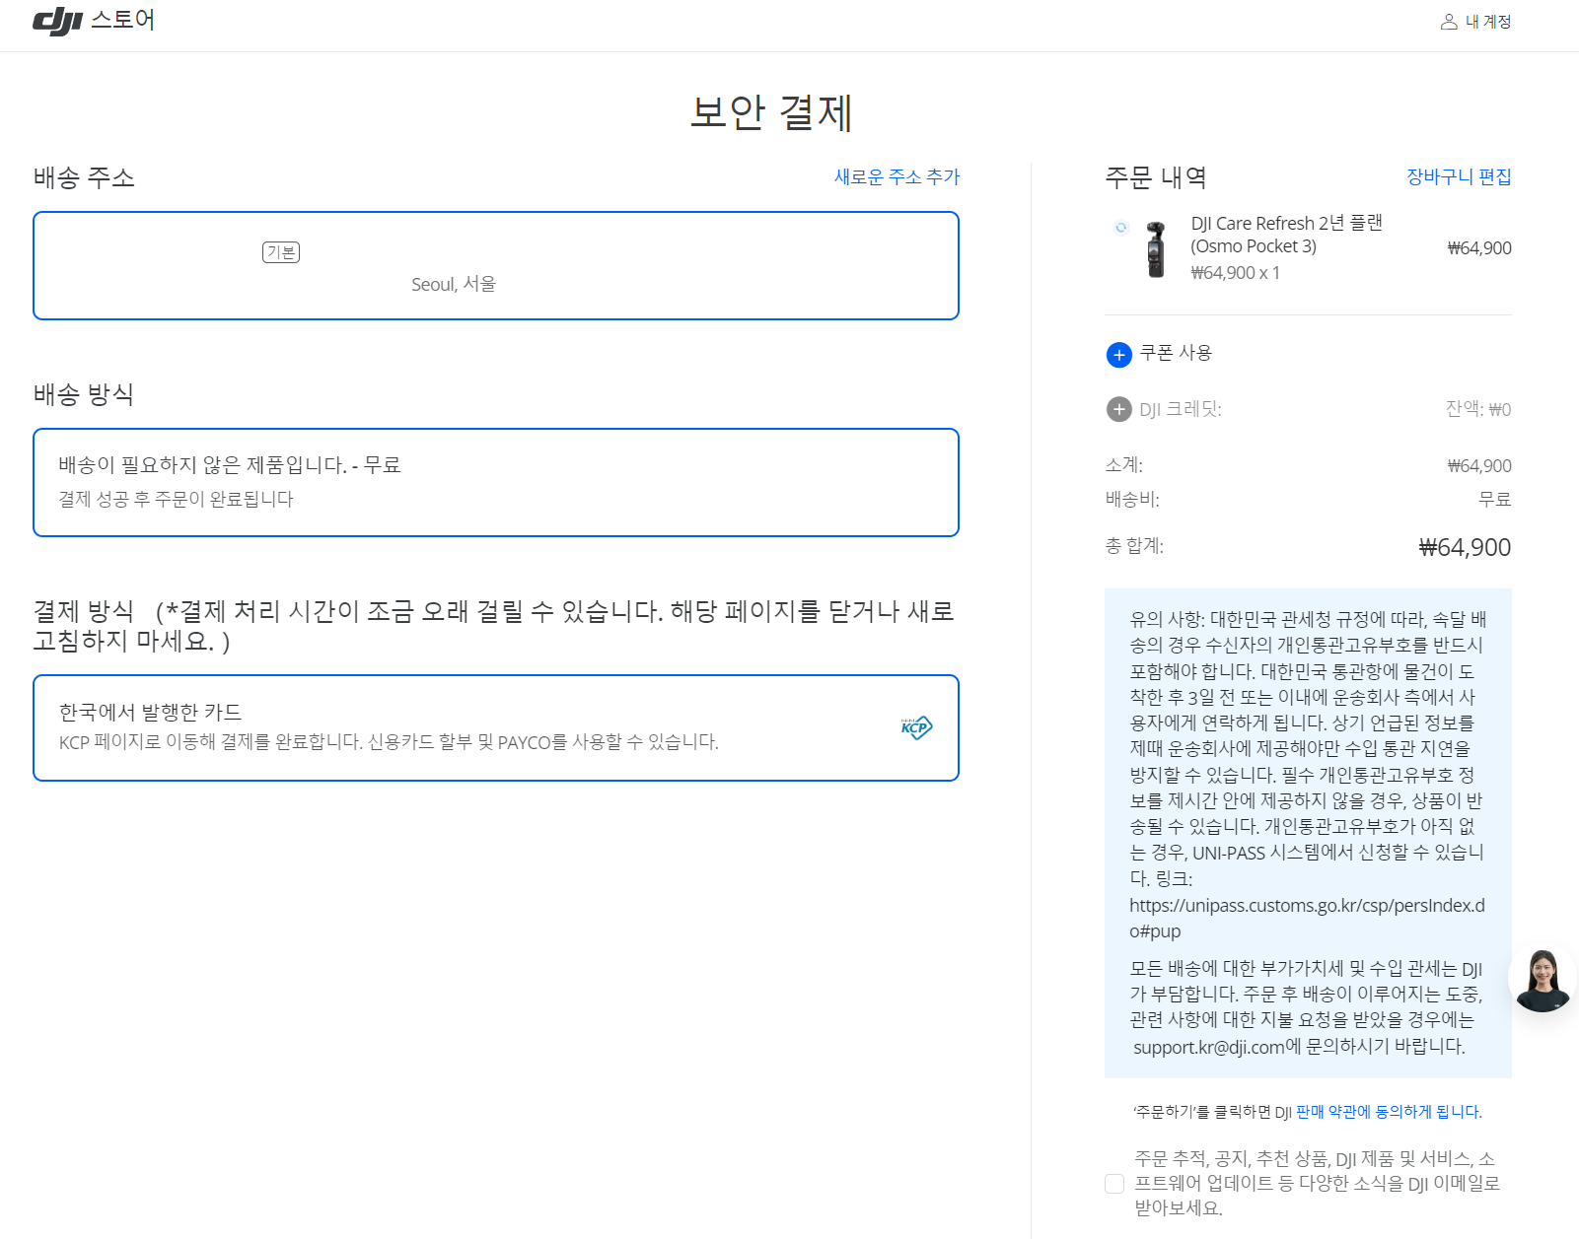Click the DJI logo in header
Image resolution: width=1579 pixels, height=1239 pixels.
(x=57, y=21)
